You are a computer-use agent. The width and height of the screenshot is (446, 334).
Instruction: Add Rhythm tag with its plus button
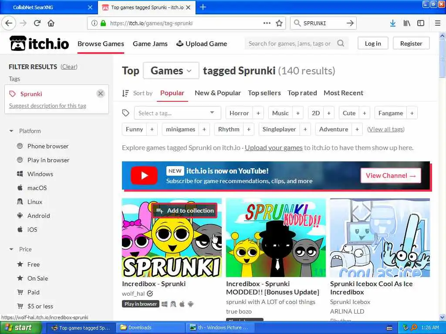point(249,129)
